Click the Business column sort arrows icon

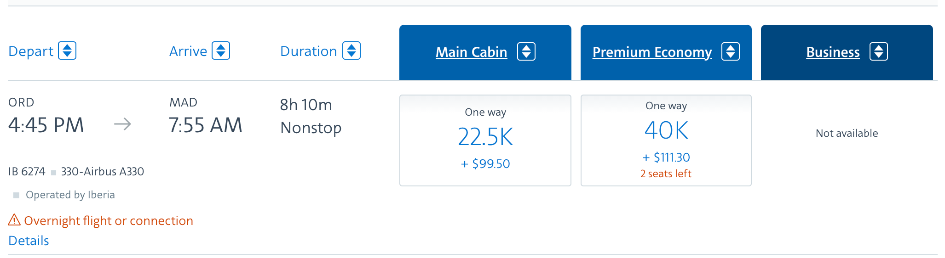(879, 51)
